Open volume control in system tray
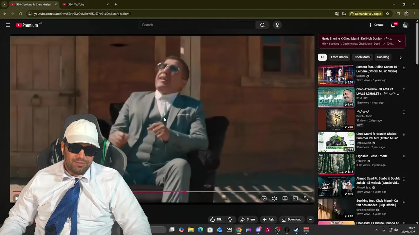 pos(396,230)
